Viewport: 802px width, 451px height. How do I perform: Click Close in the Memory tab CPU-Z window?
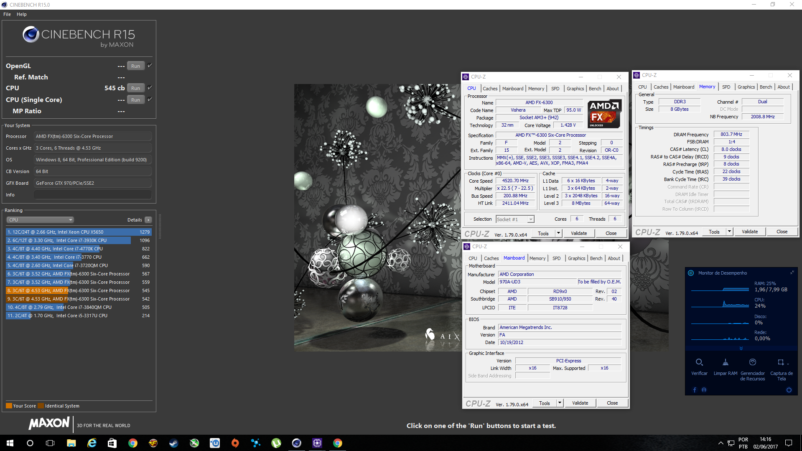point(782,232)
